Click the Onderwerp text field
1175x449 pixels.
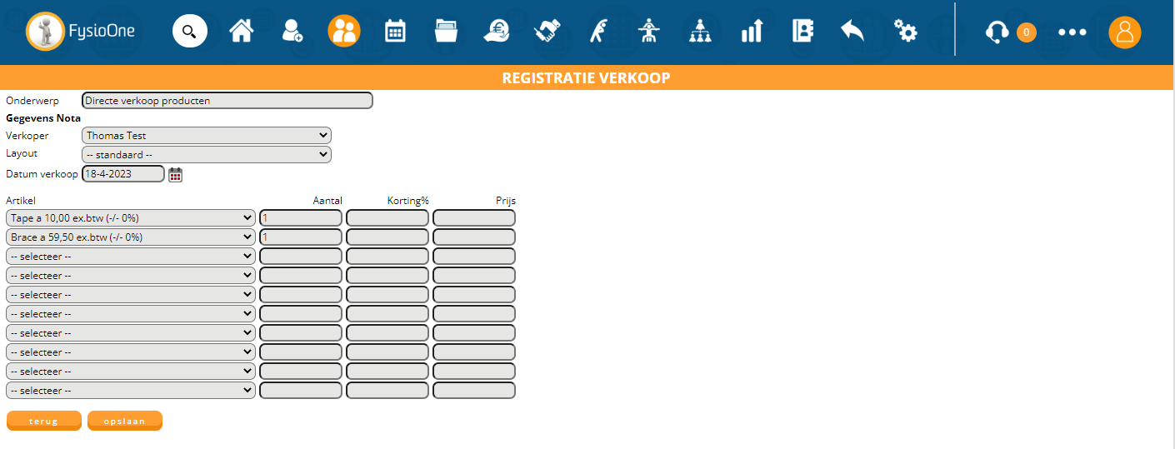(227, 101)
